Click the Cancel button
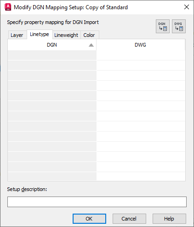194x227 pixels. click(129, 219)
